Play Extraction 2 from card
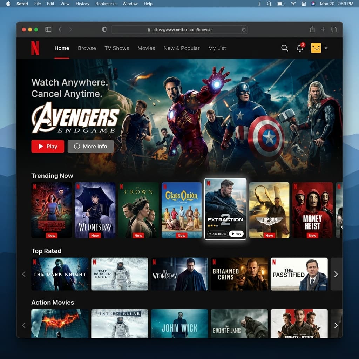Screen dimensions: 359x359 (236, 234)
